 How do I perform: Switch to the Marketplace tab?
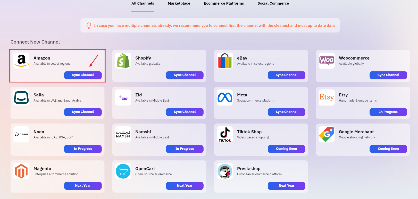[x=179, y=3]
